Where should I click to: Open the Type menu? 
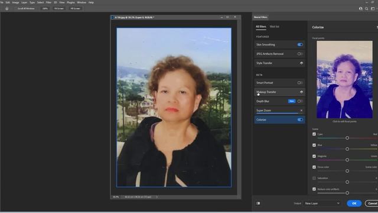pos(32,2)
